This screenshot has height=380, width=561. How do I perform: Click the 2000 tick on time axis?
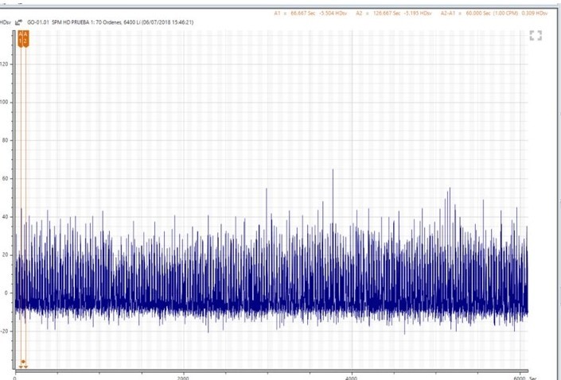(184, 377)
